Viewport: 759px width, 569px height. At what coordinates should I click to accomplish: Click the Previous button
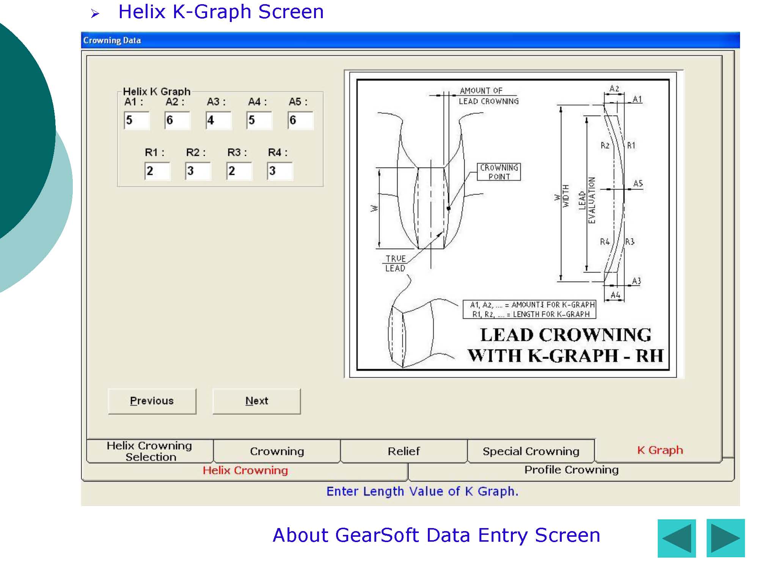coord(152,401)
